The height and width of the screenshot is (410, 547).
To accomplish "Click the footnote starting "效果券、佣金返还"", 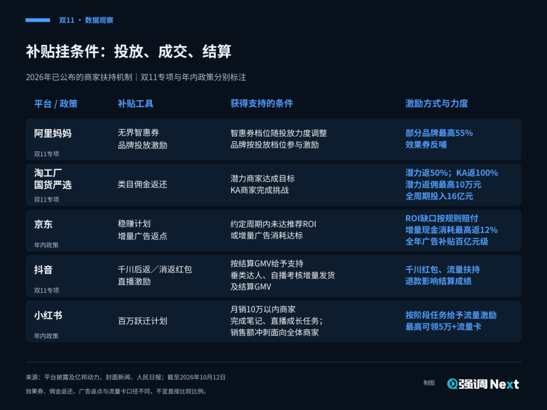I will point(117,391).
